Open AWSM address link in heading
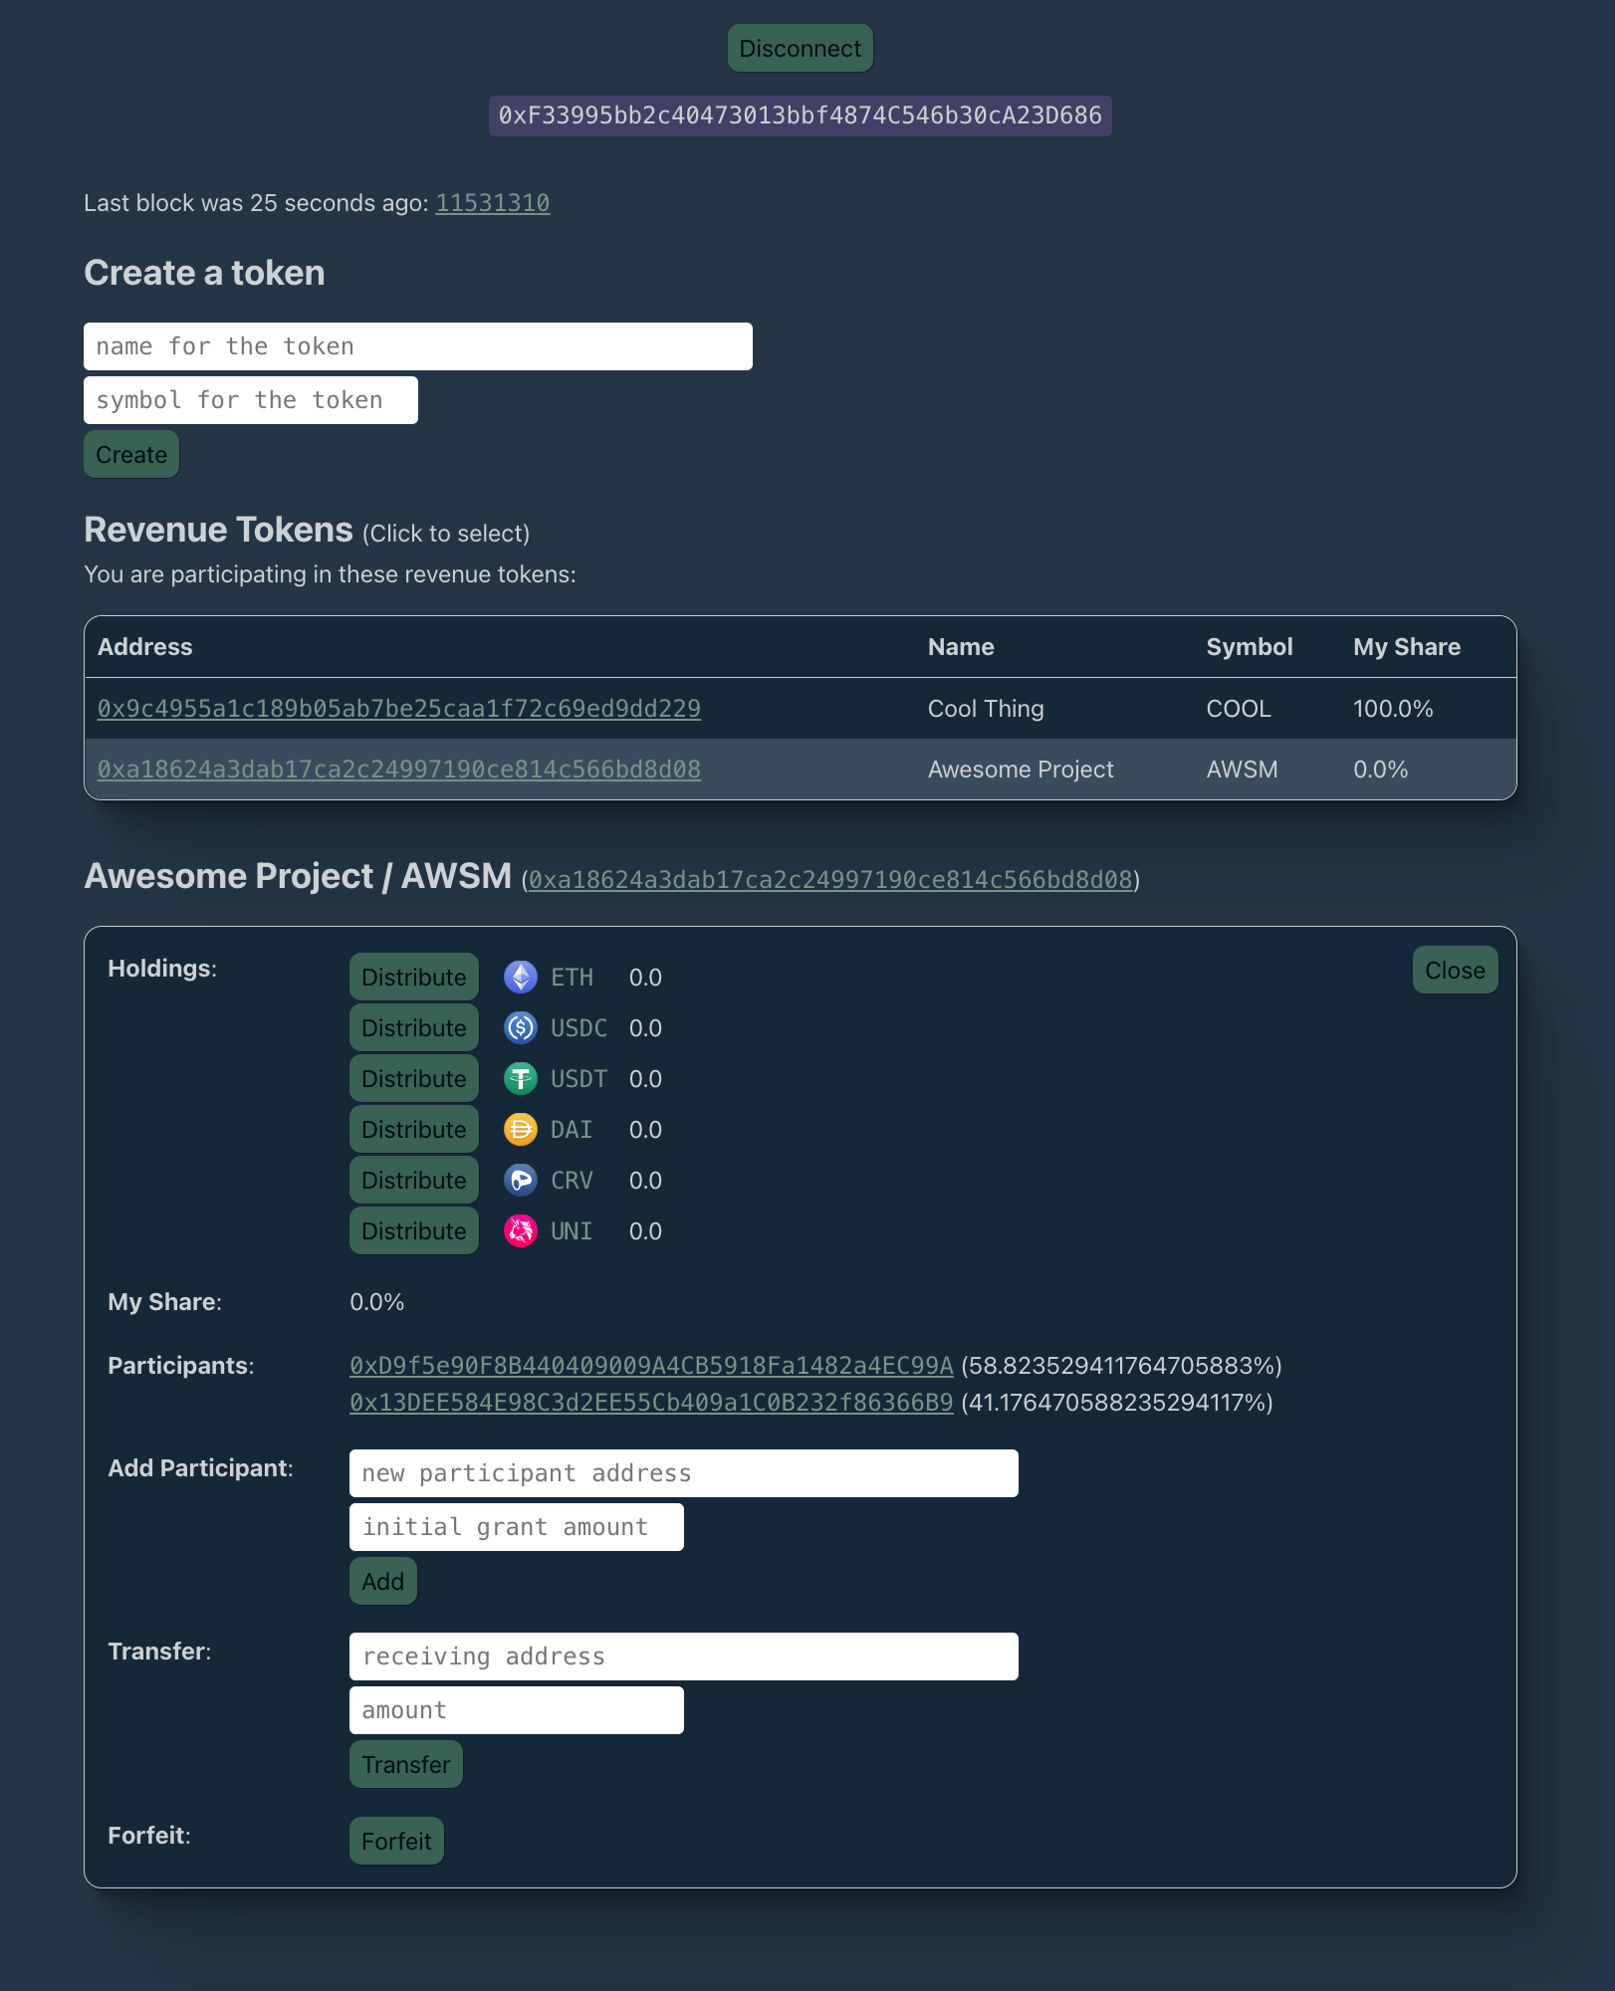The image size is (1615, 1991). pyautogui.click(x=830, y=880)
